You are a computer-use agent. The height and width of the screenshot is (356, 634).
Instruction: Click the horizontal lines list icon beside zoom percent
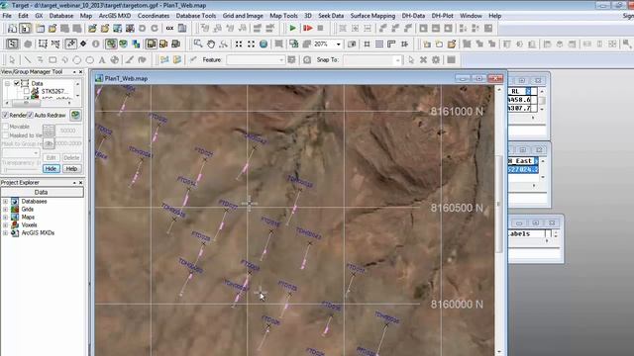pos(378,44)
